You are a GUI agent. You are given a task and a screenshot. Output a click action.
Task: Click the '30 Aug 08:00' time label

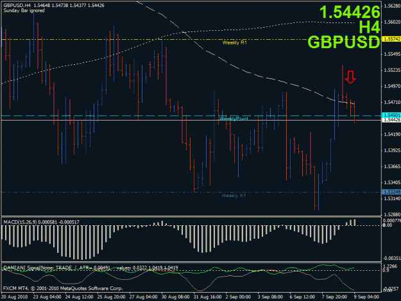[175, 297]
